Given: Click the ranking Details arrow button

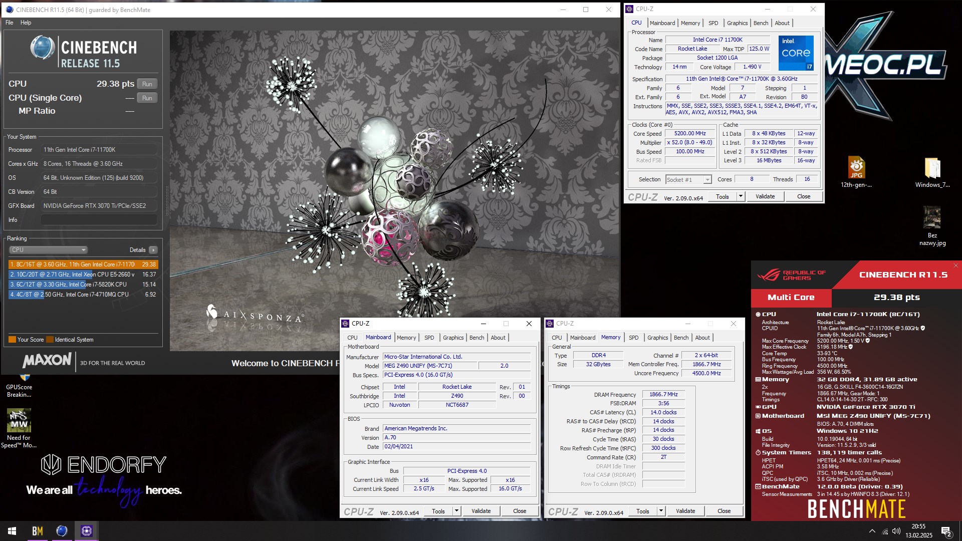Looking at the screenshot, I should click(153, 250).
